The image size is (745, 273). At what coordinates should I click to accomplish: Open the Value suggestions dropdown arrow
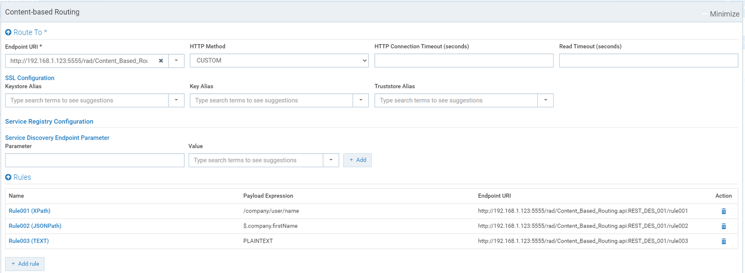(x=331, y=160)
